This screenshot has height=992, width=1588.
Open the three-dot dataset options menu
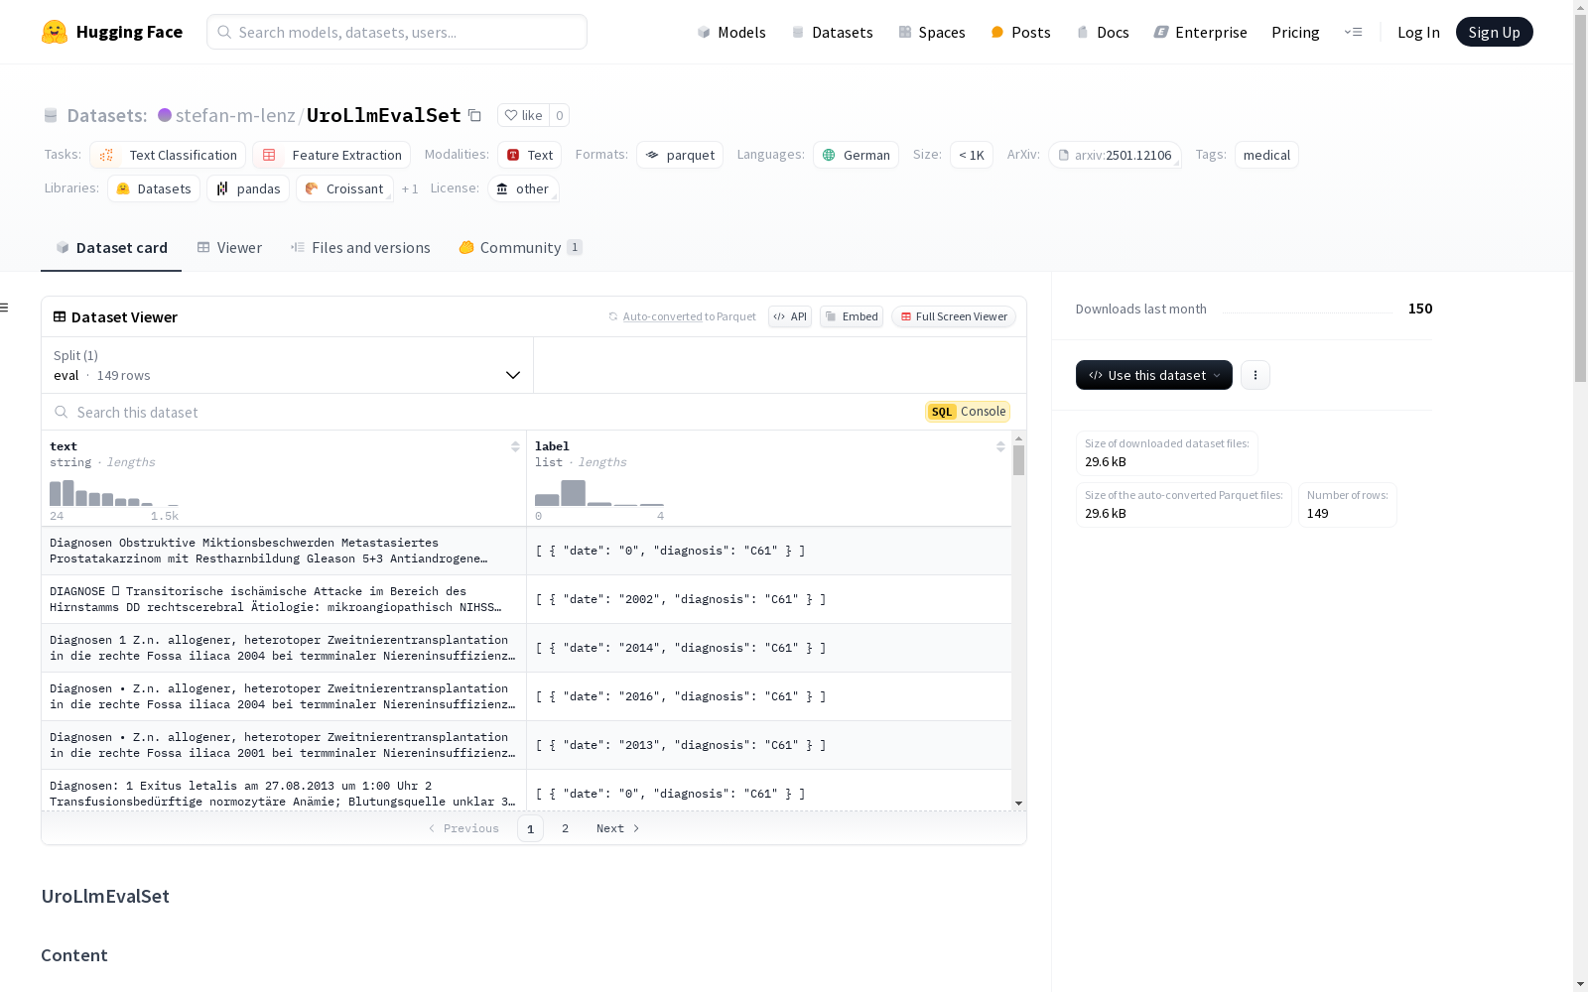click(x=1256, y=375)
